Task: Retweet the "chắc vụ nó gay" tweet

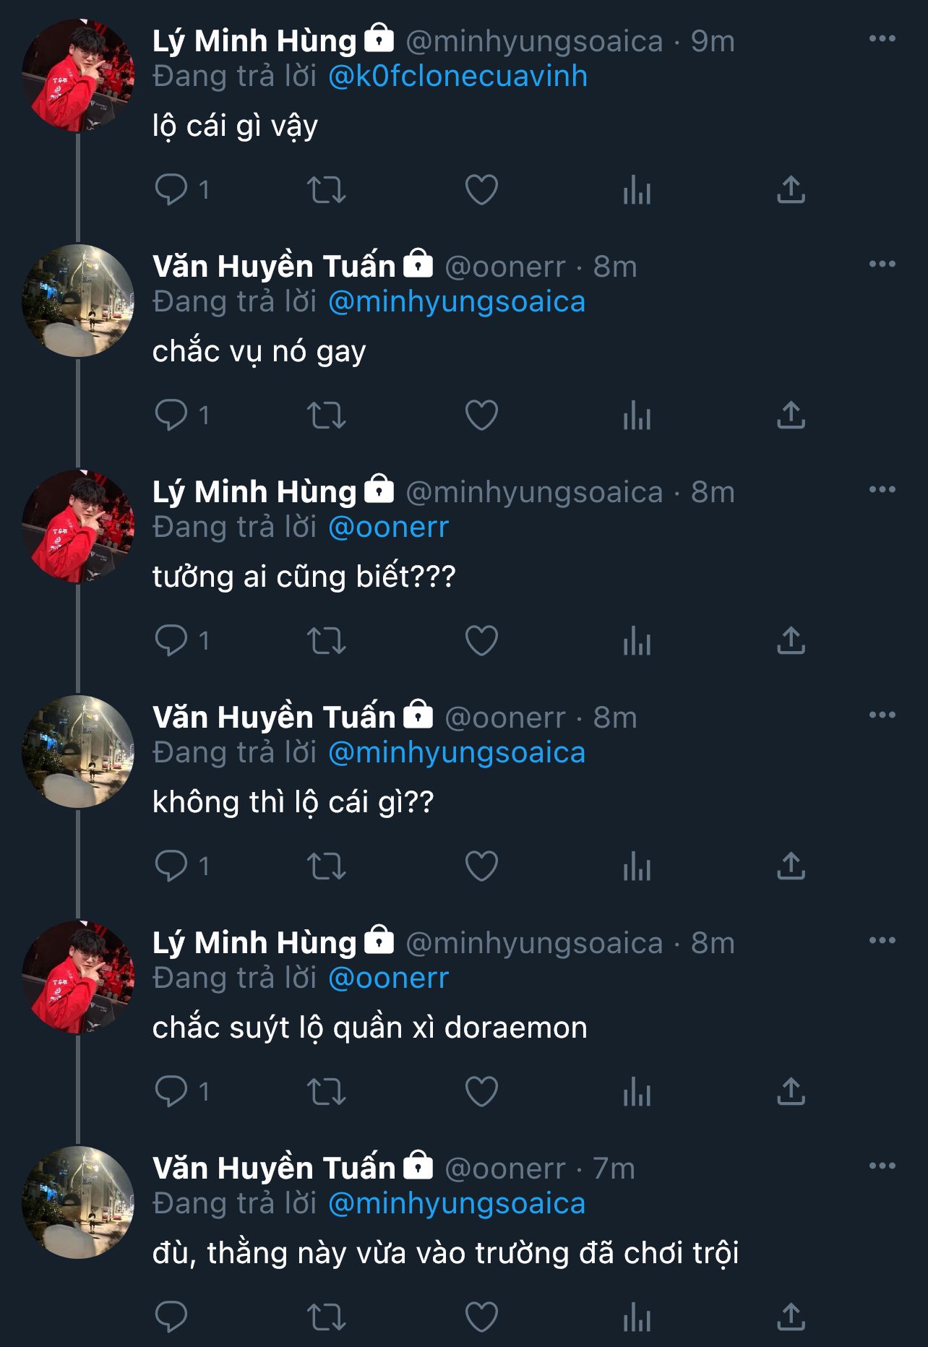Action: click(327, 416)
